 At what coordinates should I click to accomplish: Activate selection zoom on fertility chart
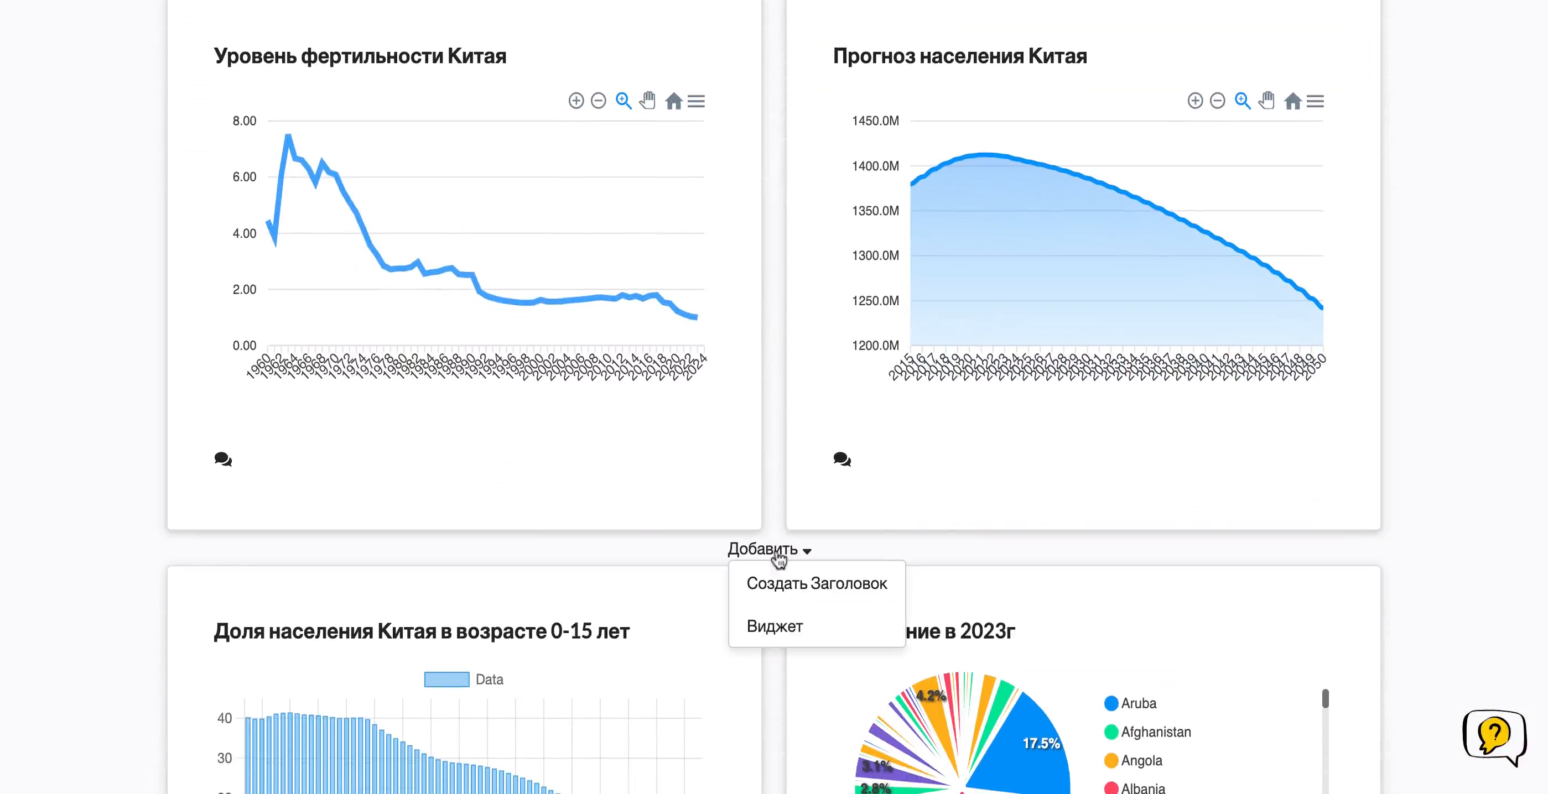624,101
